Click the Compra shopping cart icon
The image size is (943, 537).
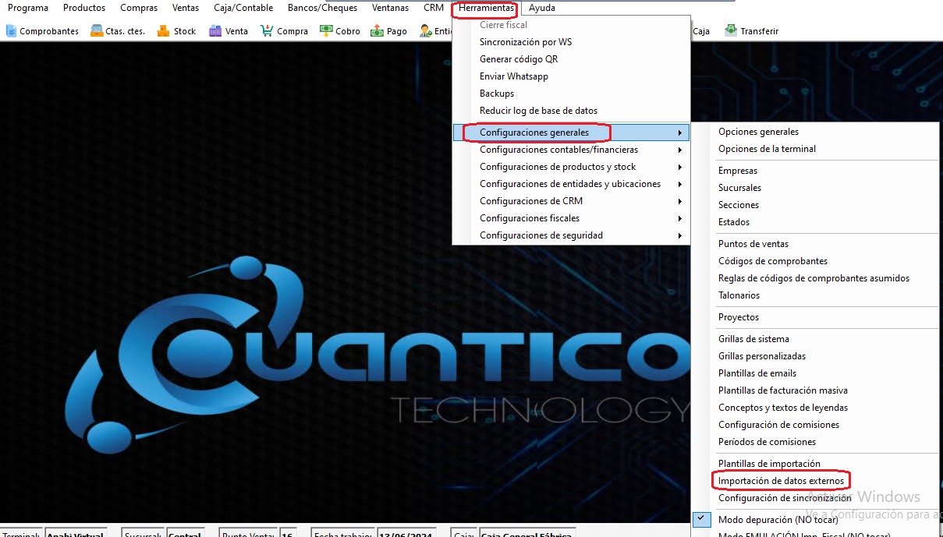pos(267,31)
